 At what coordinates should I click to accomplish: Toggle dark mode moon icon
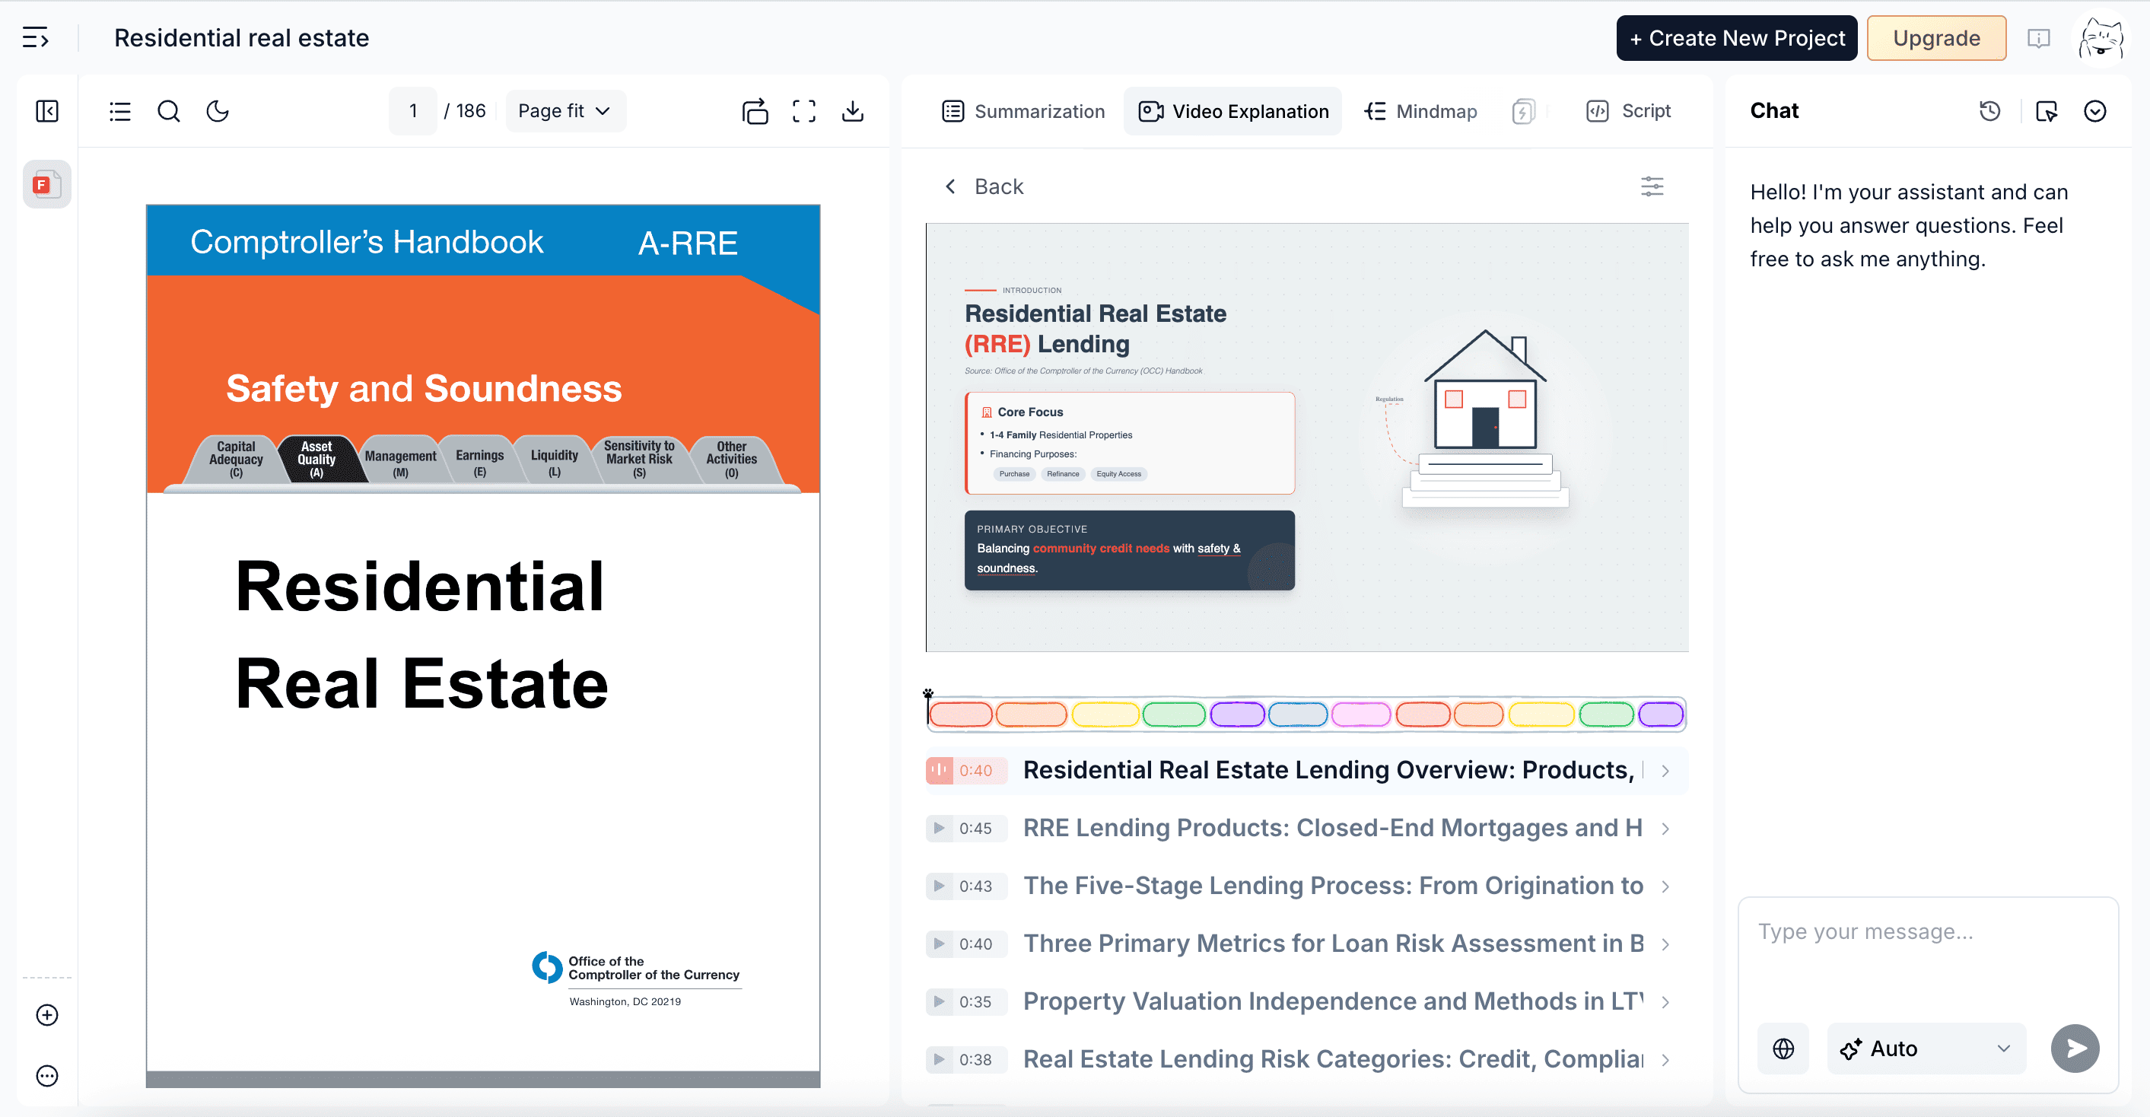coord(217,111)
